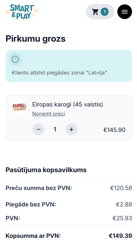Open the Eiropas karogi product thumbnail
This screenshot has width=137, height=244.
click(x=19, y=107)
